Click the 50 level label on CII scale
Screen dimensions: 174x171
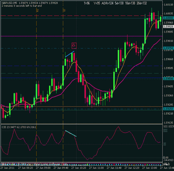pos(165,144)
